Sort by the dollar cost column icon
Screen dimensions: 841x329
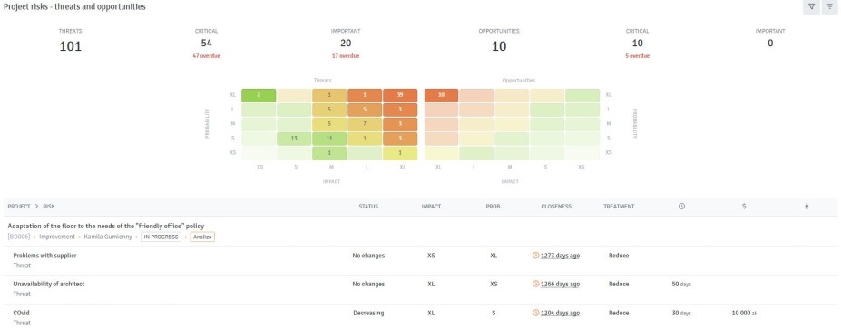[x=744, y=207]
